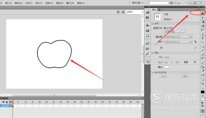206x118 pixels.
Task: Select the Bone tool
Action: pyautogui.click(x=203, y=63)
